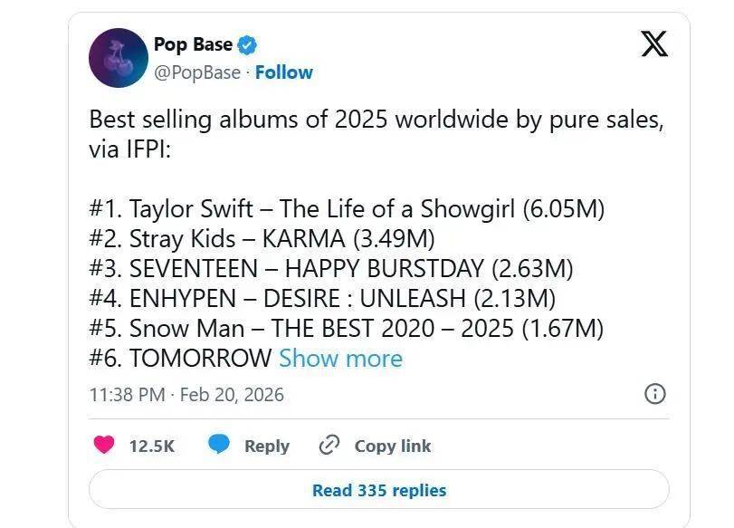Image resolution: width=734 pixels, height=528 pixels.
Task: Open the info circle icon
Action: coord(654,394)
